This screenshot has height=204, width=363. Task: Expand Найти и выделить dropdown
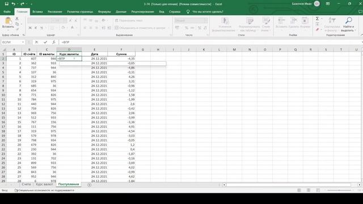click(355, 31)
